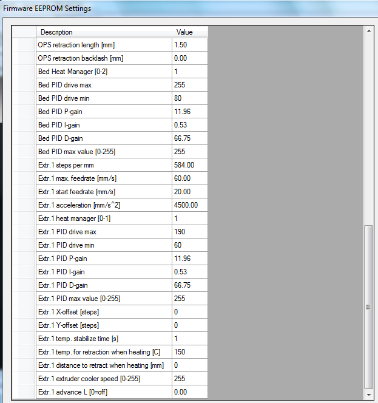Edit the Bed Heat Manager value cell
Image resolution: width=378 pixels, height=403 pixels.
190,72
